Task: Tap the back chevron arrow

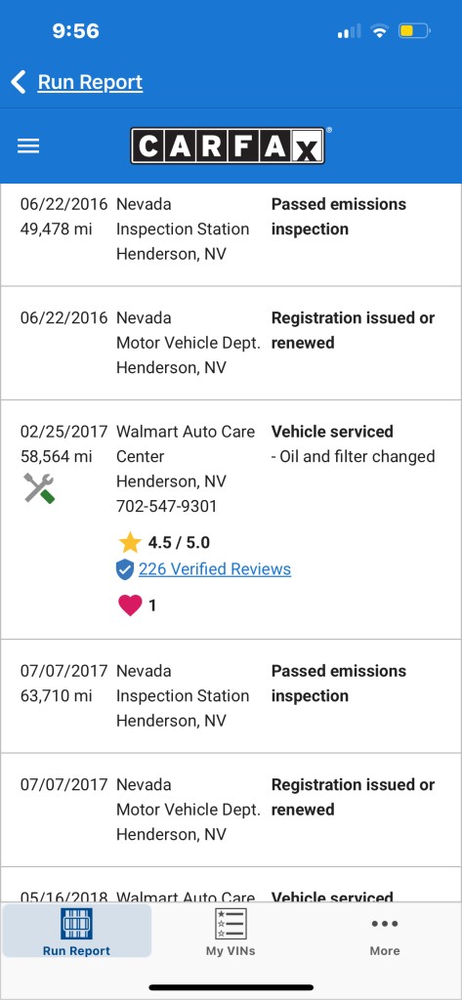Action: [19, 82]
